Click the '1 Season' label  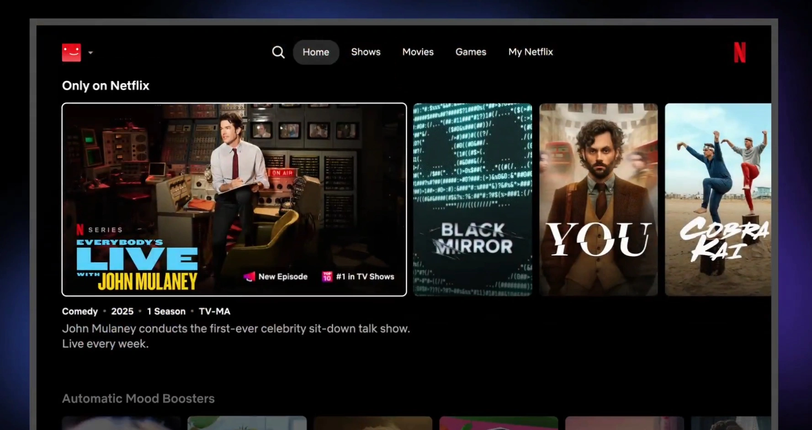click(166, 312)
